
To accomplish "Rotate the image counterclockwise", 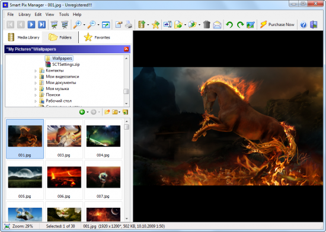I will click(x=229, y=25).
